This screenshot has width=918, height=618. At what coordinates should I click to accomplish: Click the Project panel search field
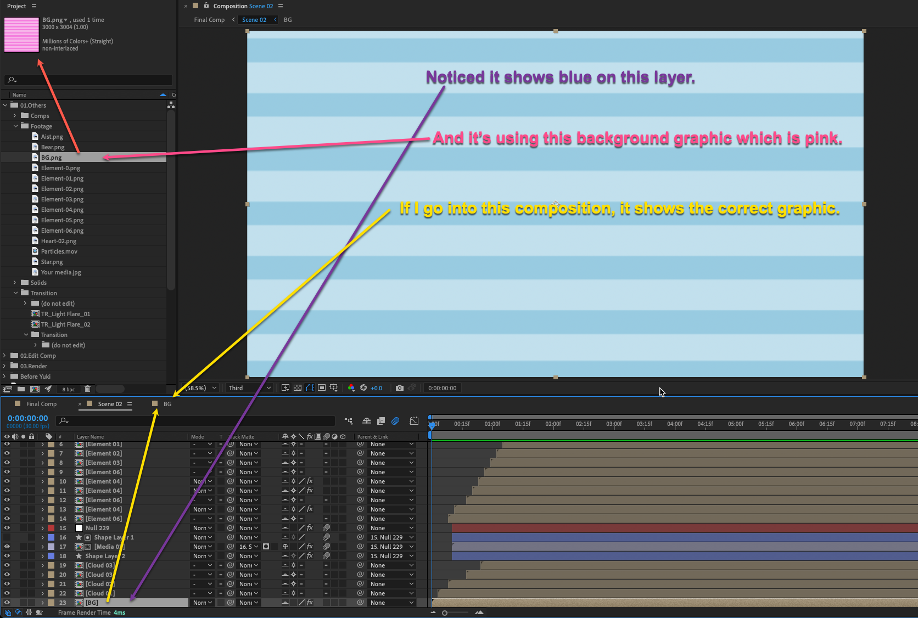click(88, 80)
